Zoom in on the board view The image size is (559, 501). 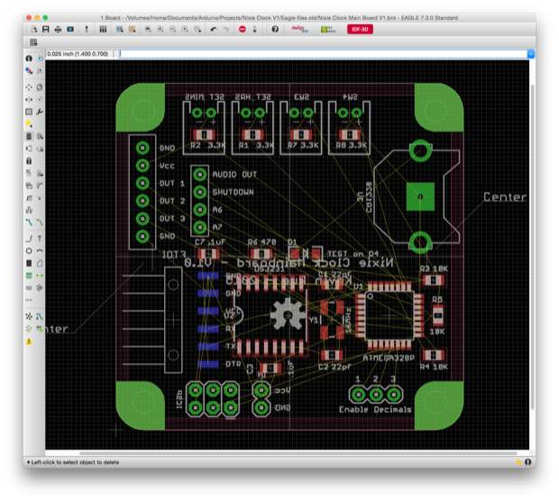click(x=160, y=29)
